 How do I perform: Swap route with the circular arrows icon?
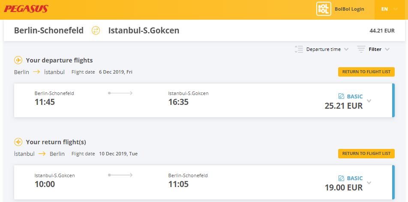96,31
